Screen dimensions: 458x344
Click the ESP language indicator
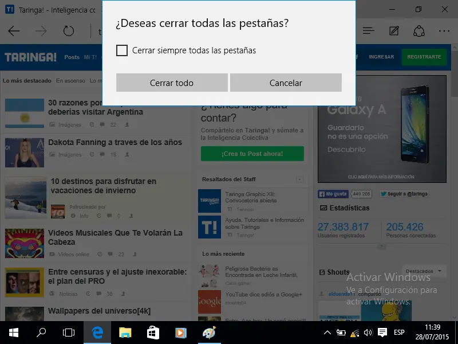pyautogui.click(x=399, y=333)
